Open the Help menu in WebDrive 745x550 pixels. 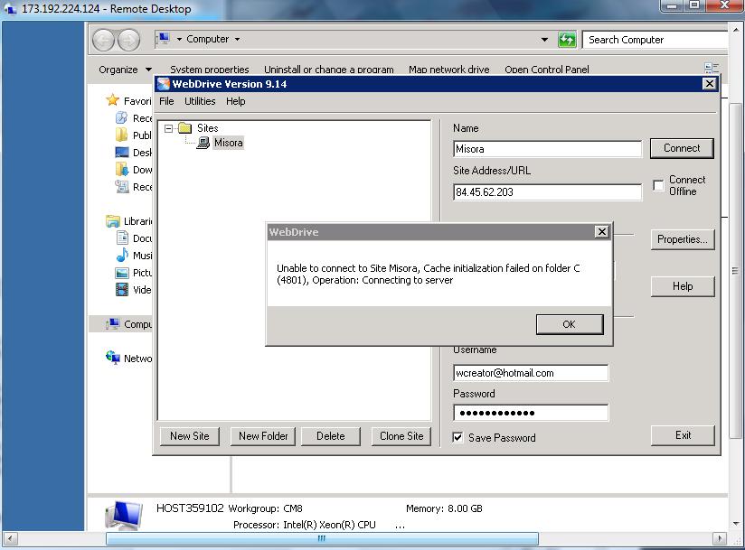tap(236, 101)
